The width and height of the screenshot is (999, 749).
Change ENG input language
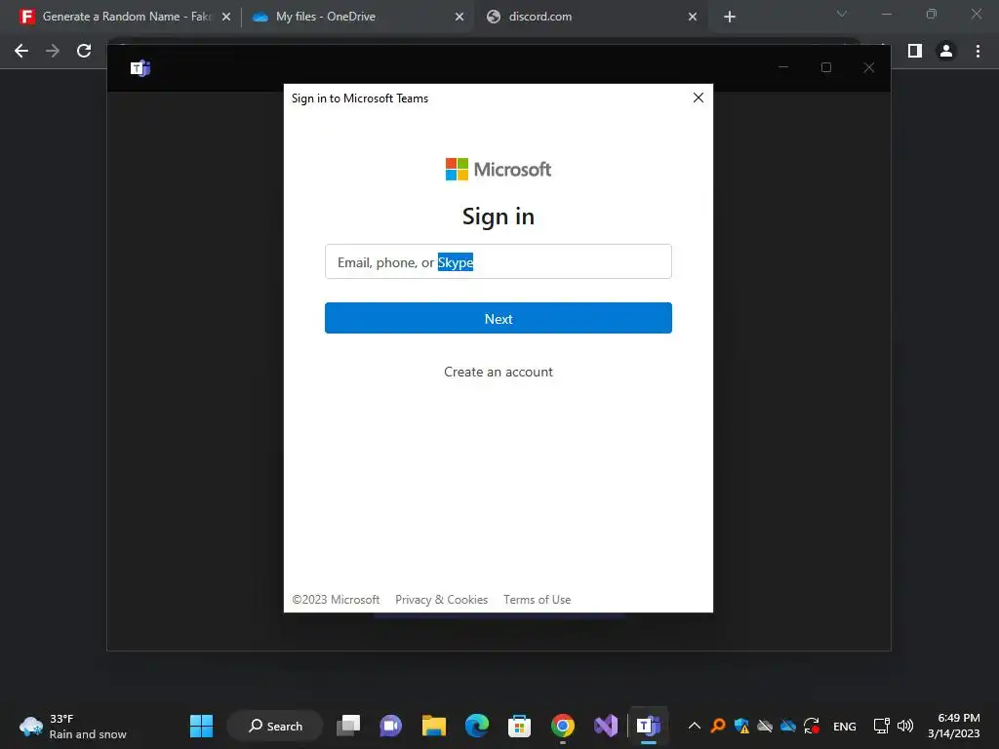point(845,726)
